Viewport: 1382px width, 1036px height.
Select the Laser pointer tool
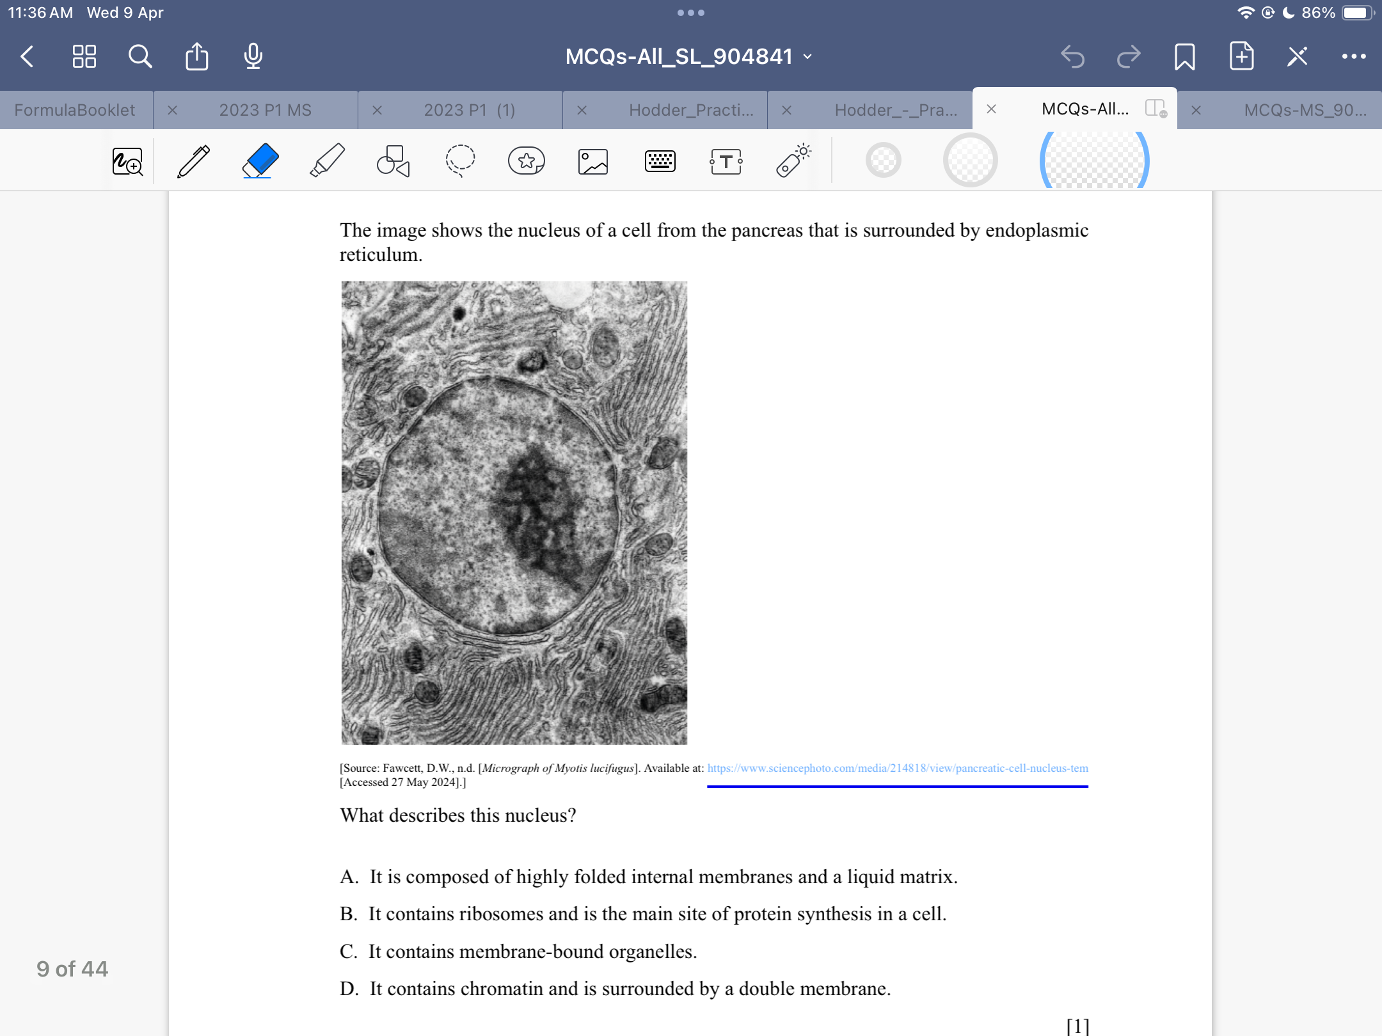[793, 161]
